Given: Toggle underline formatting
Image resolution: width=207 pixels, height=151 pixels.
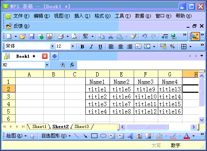Looking at the screenshot, I should [100, 46].
